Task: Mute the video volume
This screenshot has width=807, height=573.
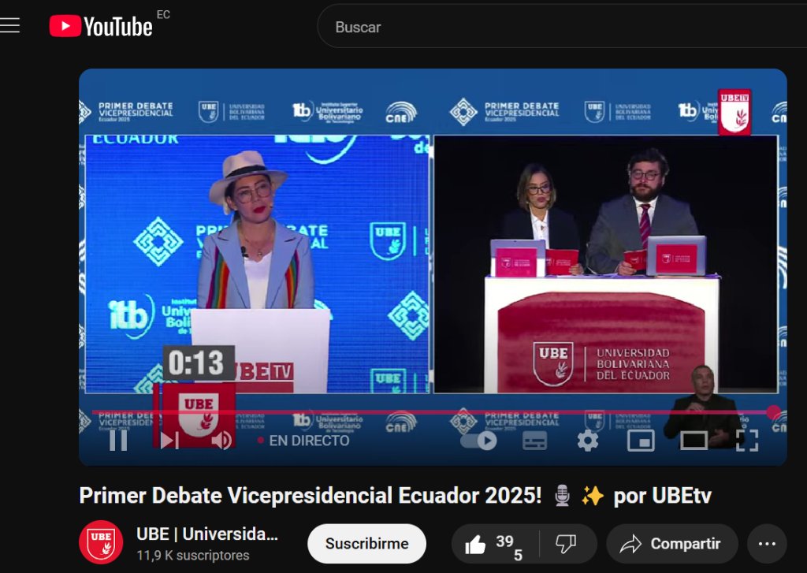Action: coord(221,440)
